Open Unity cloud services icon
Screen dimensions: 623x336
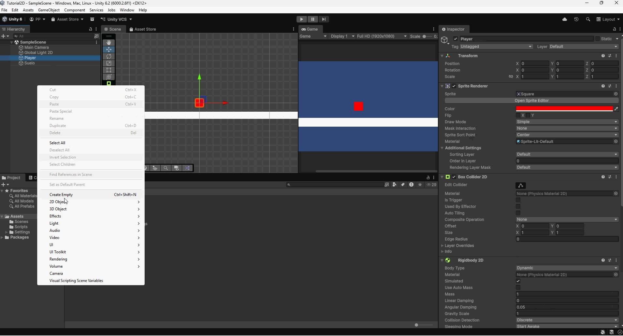pos(565,19)
